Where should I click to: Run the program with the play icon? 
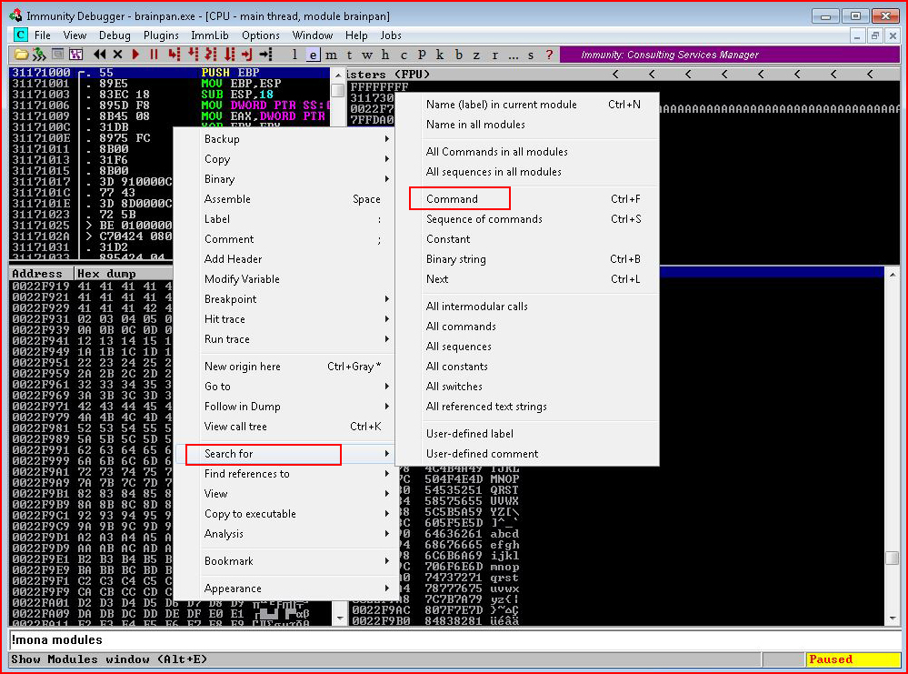coord(135,55)
